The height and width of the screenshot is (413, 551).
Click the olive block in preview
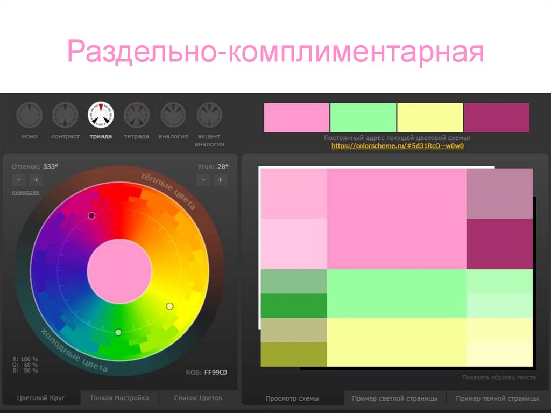pos(294,355)
